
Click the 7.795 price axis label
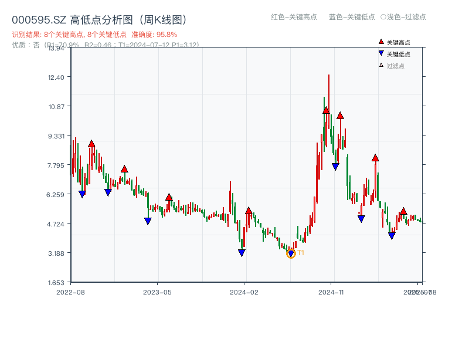[56, 165]
